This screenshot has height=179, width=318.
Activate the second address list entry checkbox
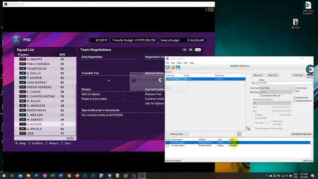coord(167,146)
